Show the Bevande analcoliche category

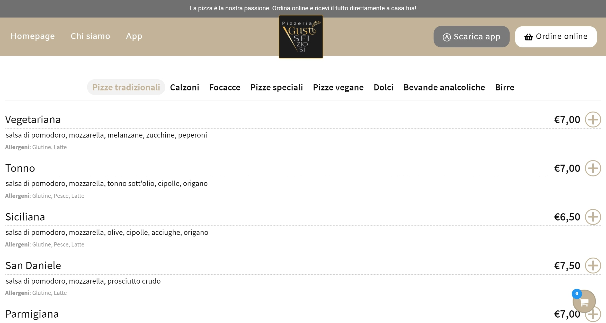tap(444, 87)
